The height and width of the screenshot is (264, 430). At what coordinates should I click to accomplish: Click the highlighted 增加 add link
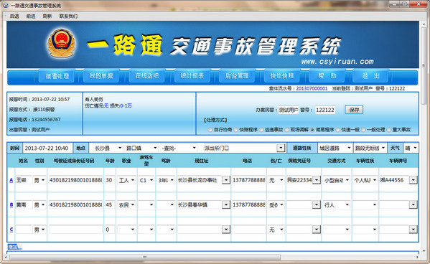click(x=13, y=247)
